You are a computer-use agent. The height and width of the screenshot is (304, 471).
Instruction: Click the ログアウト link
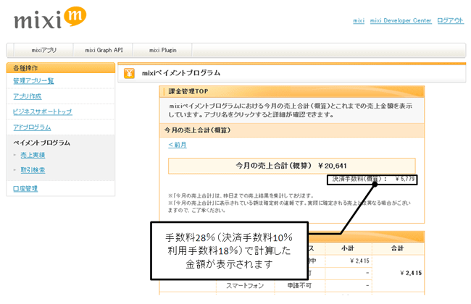coord(450,20)
